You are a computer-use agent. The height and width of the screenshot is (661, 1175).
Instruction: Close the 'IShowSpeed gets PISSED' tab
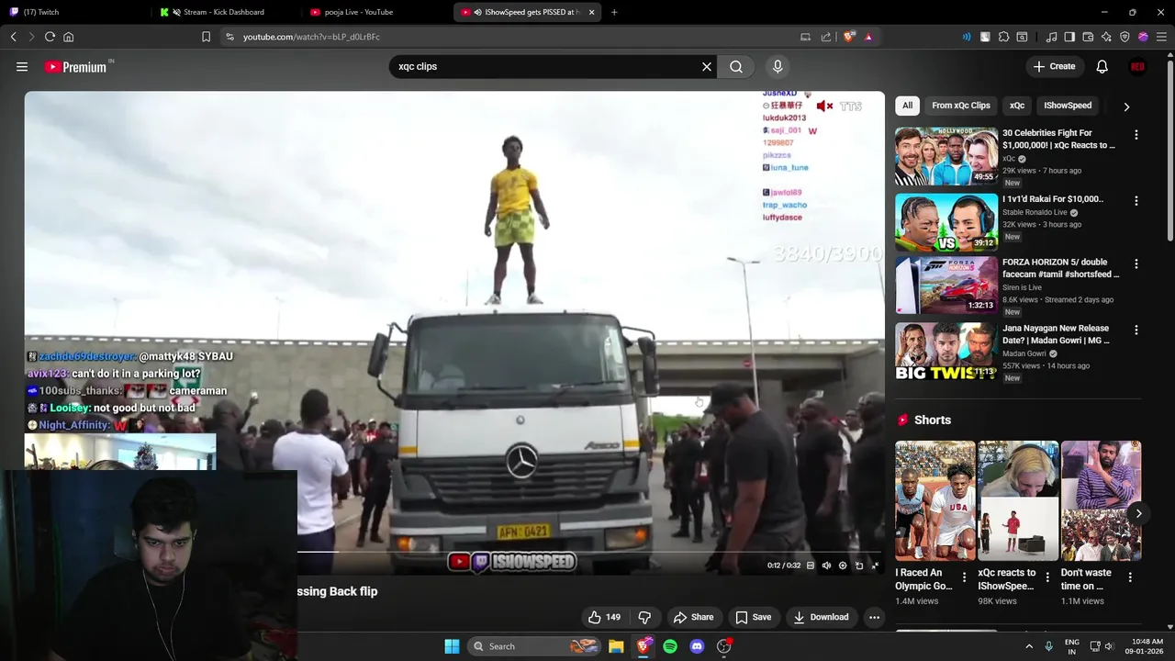tap(591, 12)
